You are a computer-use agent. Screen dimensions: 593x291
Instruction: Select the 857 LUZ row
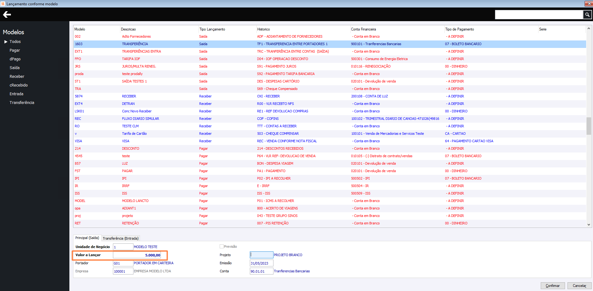330,164
